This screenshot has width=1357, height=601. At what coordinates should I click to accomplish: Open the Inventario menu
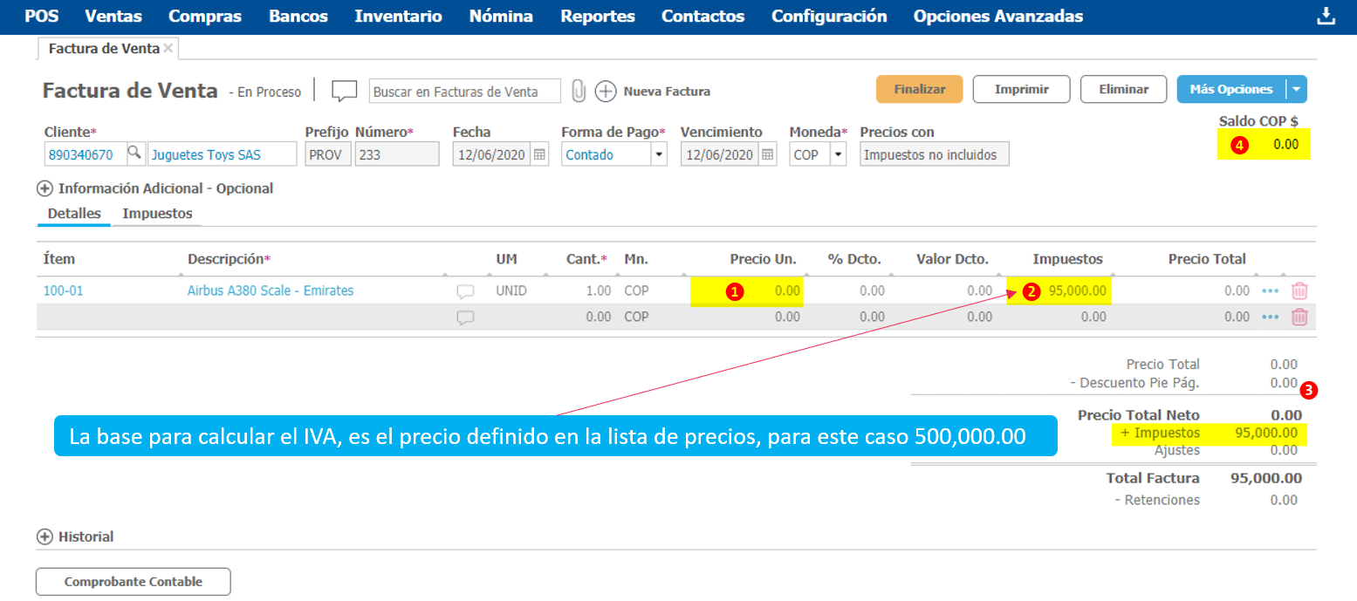tap(398, 17)
